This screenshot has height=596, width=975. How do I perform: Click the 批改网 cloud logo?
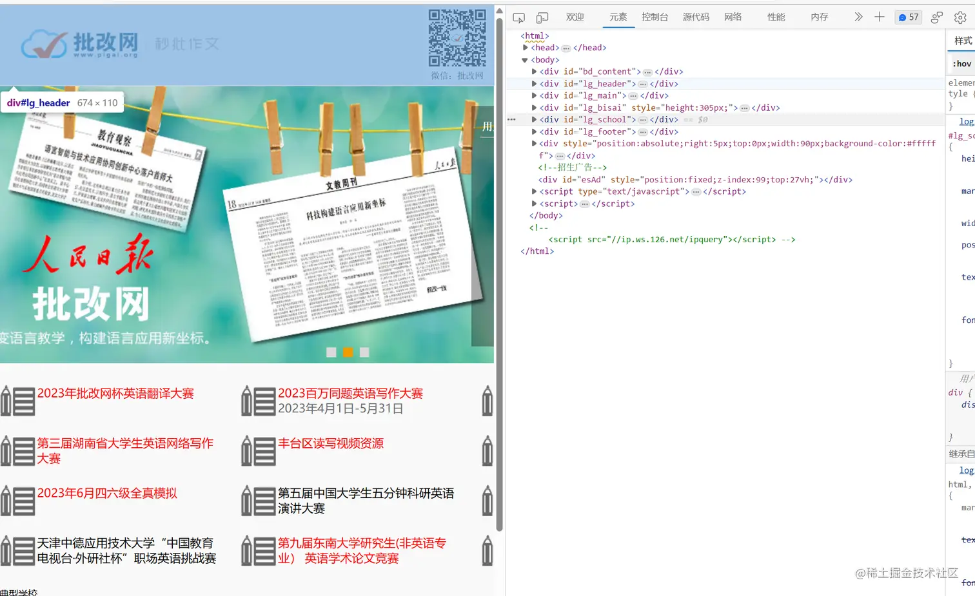coord(80,44)
